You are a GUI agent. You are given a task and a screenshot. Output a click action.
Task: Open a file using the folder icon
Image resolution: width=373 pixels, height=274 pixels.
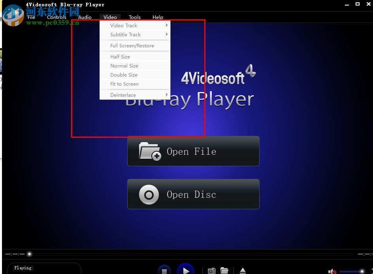(x=225, y=271)
